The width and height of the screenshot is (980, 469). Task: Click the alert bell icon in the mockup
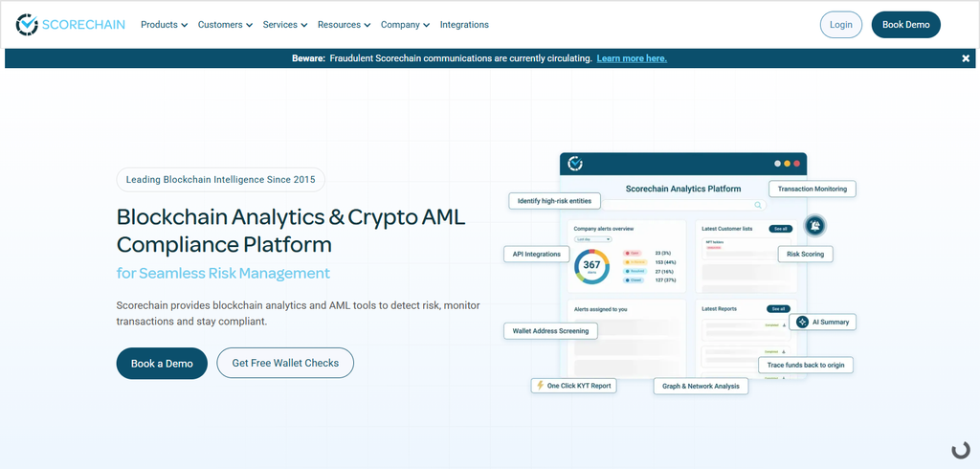point(814,225)
